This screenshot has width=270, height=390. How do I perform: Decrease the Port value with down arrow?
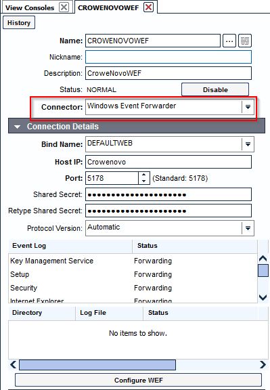[144, 181]
